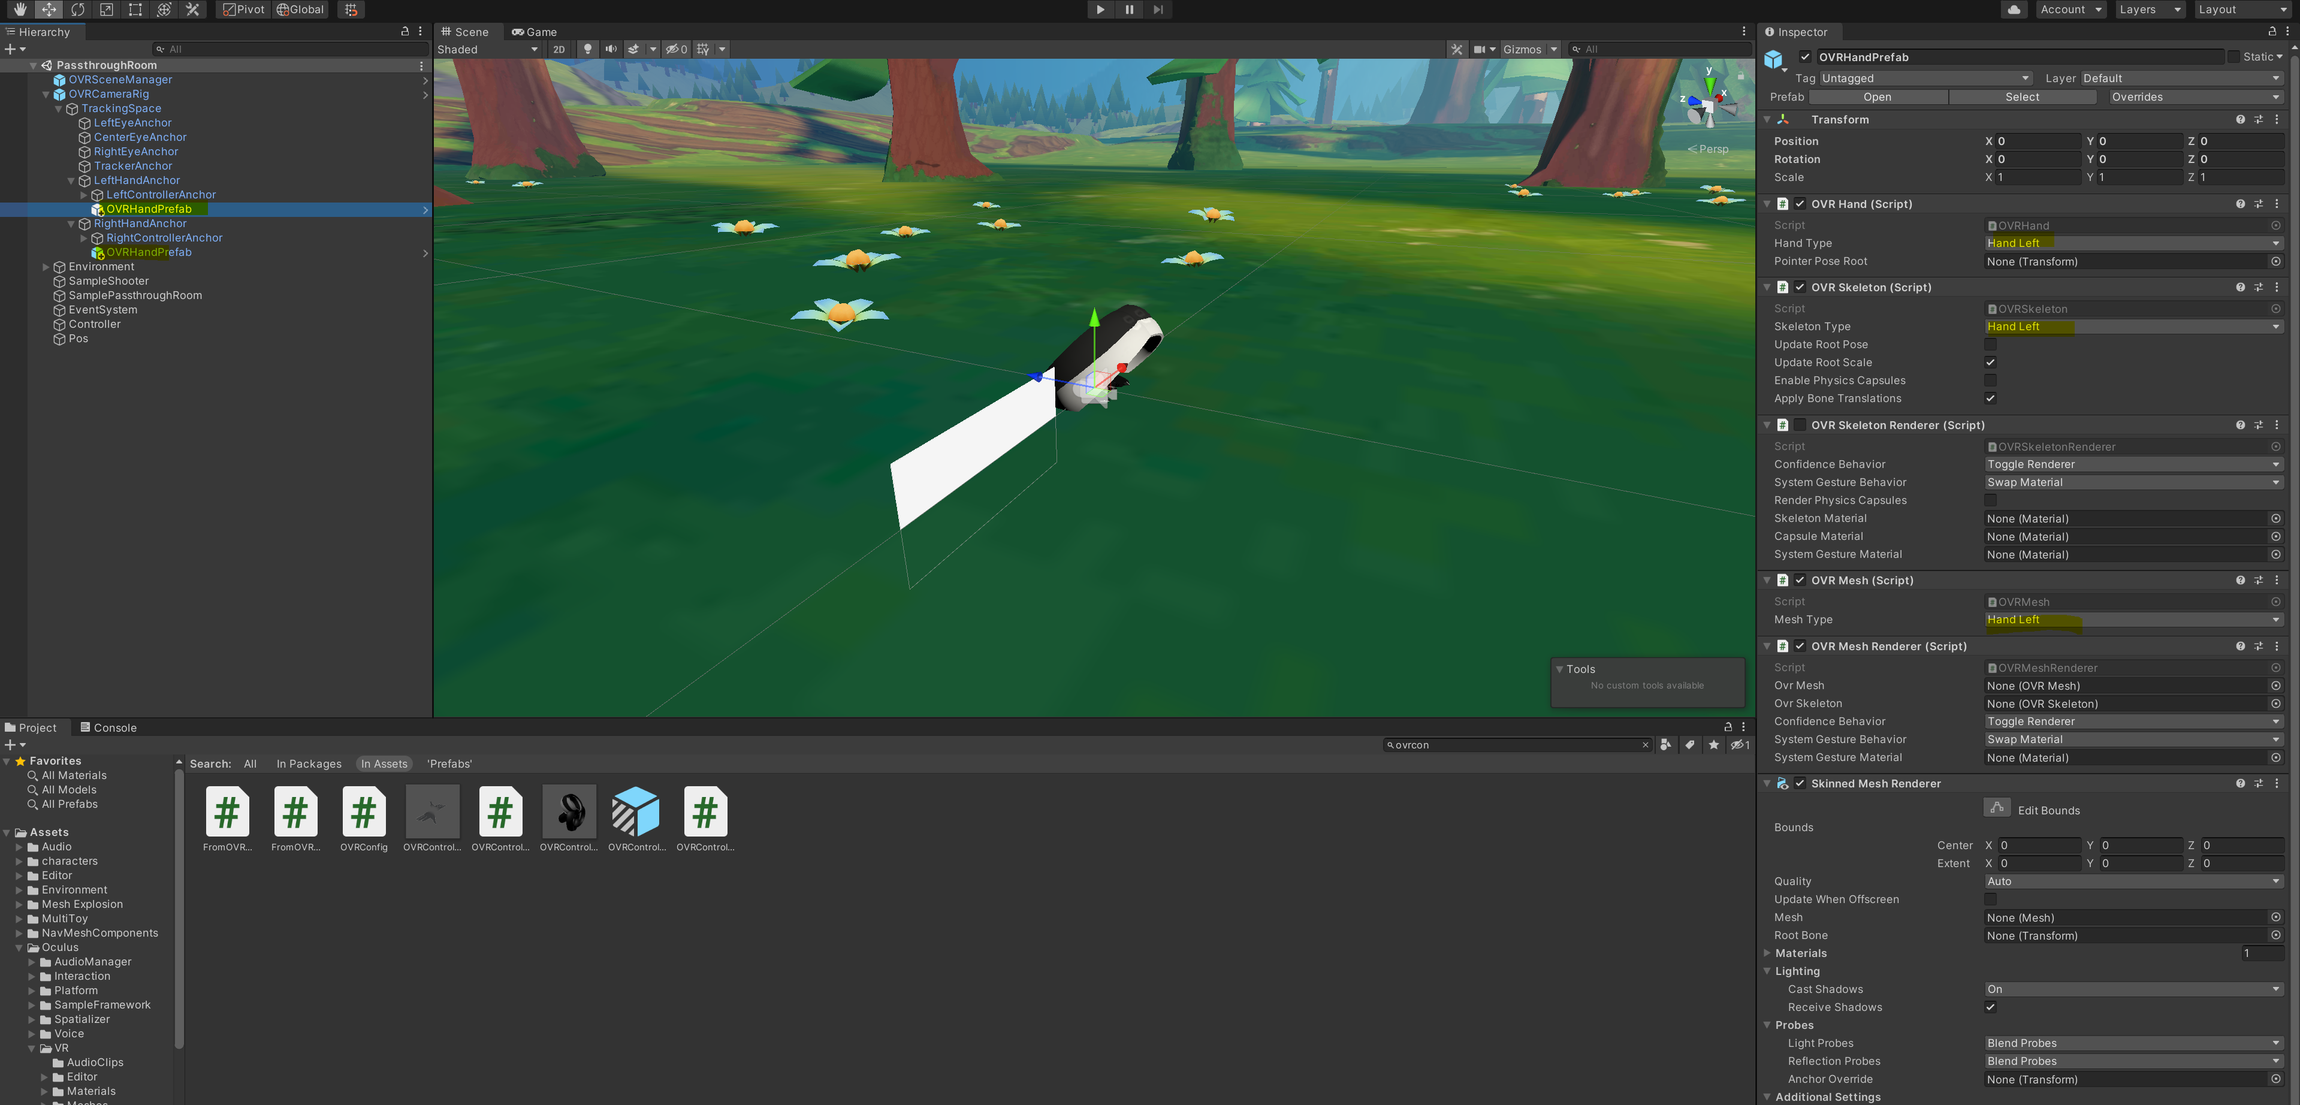The width and height of the screenshot is (2300, 1105).
Task: Open cloud services icon
Action: coord(2014,10)
